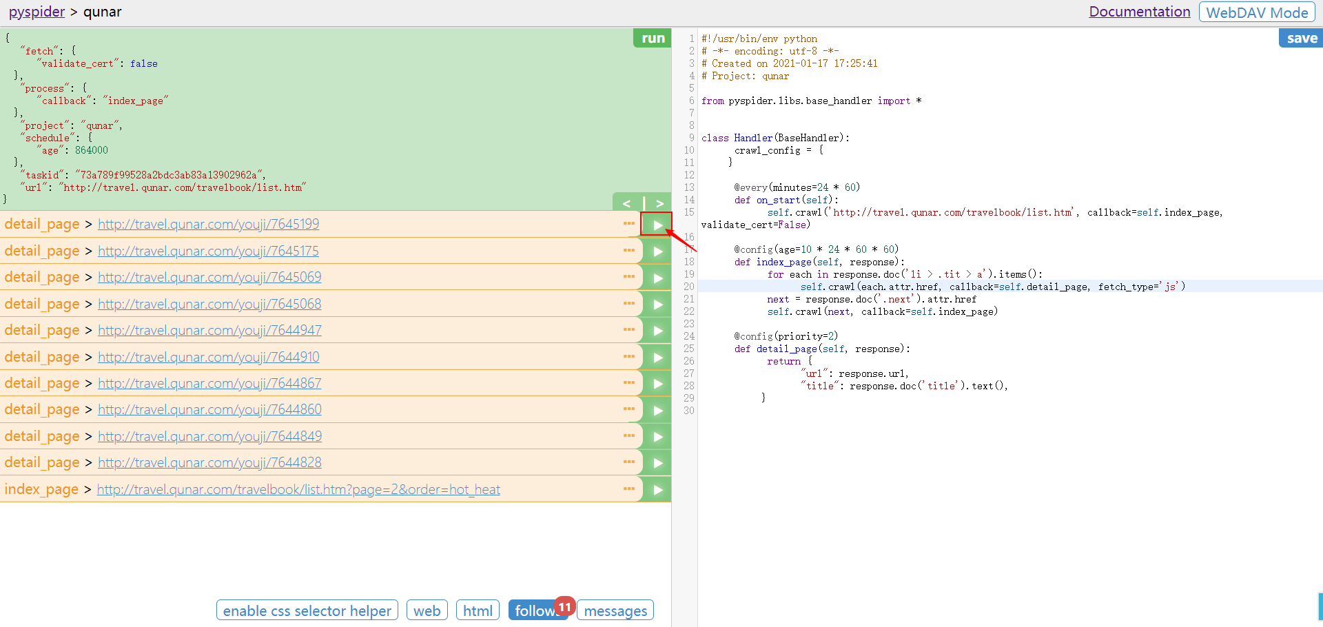The image size is (1323, 627).
Task: Open the Documentation link
Action: 1140,12
